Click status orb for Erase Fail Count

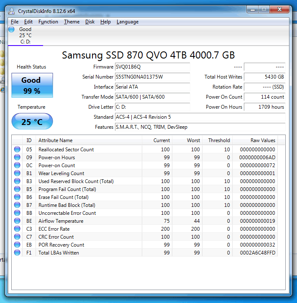(x=17, y=197)
